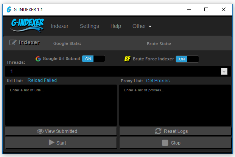Click the View Submitted button
The width and height of the screenshot is (235, 157).
(x=61, y=131)
